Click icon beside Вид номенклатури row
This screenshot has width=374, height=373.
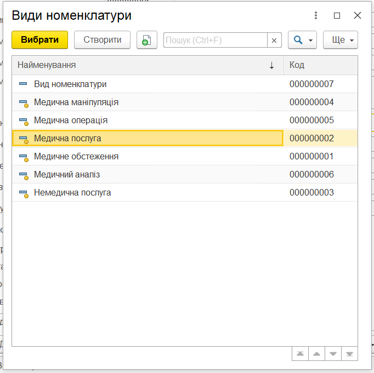tap(23, 84)
